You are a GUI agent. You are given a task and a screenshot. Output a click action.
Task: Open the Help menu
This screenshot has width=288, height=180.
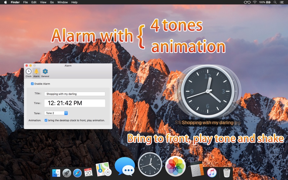74,2
